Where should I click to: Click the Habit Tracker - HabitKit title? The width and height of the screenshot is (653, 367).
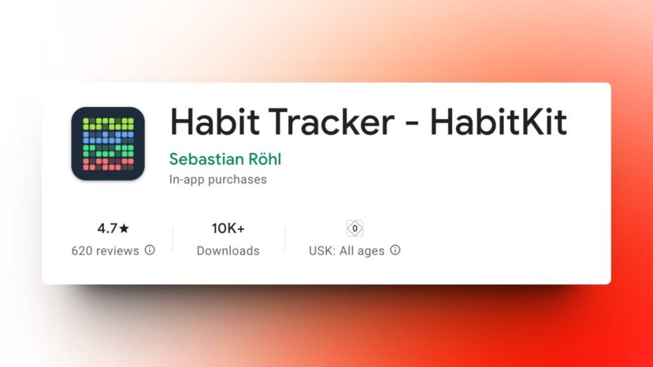(x=368, y=122)
